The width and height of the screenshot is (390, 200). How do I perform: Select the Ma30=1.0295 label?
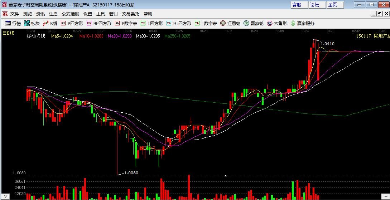(148, 36)
